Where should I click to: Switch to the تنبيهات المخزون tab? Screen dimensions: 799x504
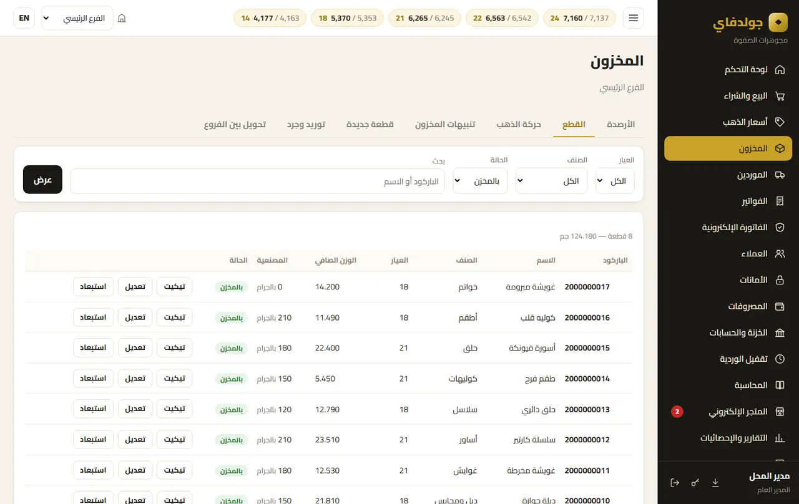pyautogui.click(x=445, y=124)
